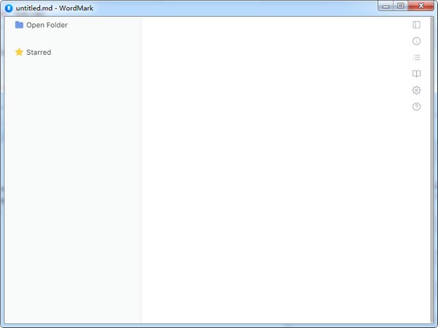The height and width of the screenshot is (328, 438).
Task: Show the outline list icon
Action: tap(416, 58)
